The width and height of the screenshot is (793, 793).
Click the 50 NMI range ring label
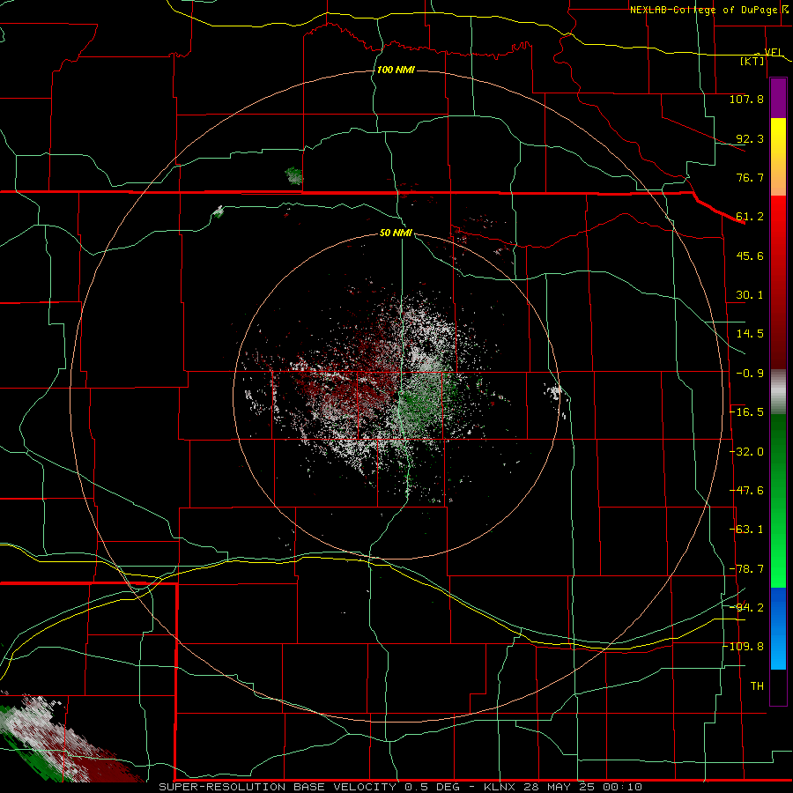396,233
